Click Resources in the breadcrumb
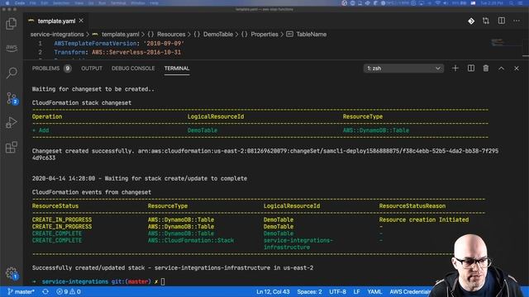This screenshot has height=297, width=529. [171, 35]
